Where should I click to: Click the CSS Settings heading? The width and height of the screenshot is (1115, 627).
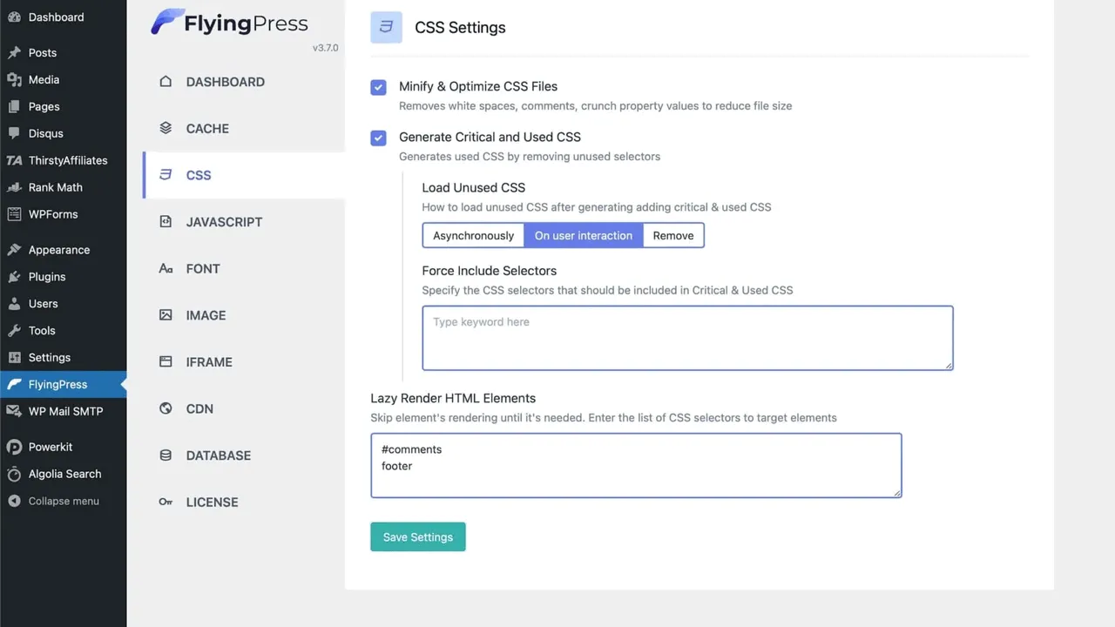pyautogui.click(x=460, y=28)
